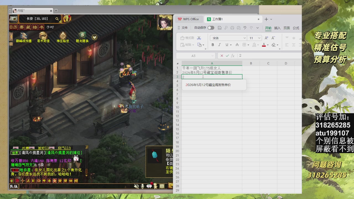Open the 随洗随换 event icon
Screen dimensions: 354x199
[x=82, y=37]
